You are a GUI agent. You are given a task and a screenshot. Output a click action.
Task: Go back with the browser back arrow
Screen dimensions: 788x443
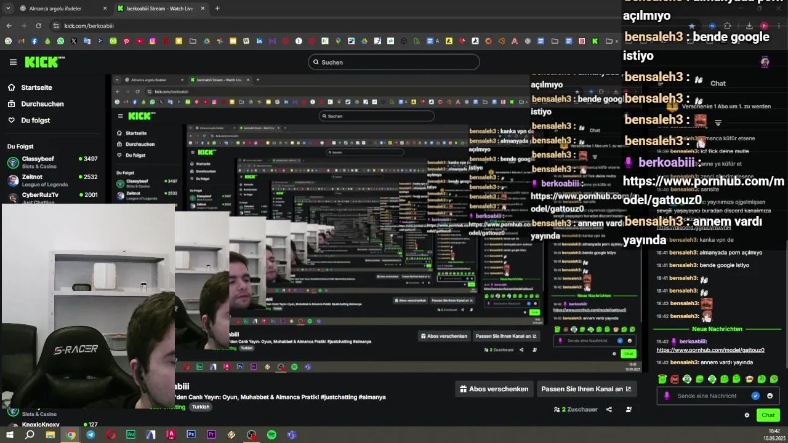9,26
